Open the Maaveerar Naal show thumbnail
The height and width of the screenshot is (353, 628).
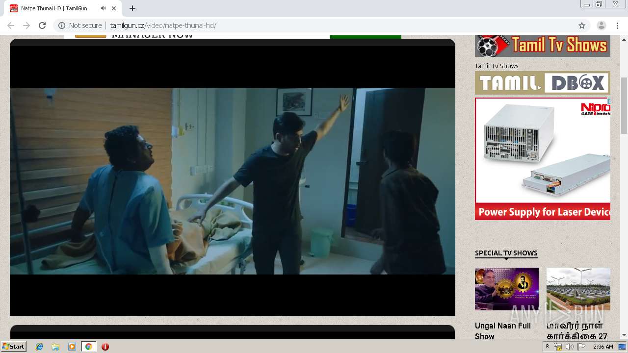click(578, 289)
